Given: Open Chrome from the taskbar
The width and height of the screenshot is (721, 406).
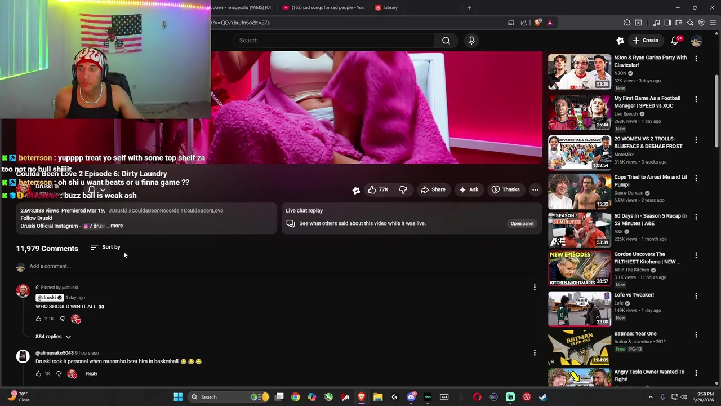Looking at the screenshot, I should 295,397.
